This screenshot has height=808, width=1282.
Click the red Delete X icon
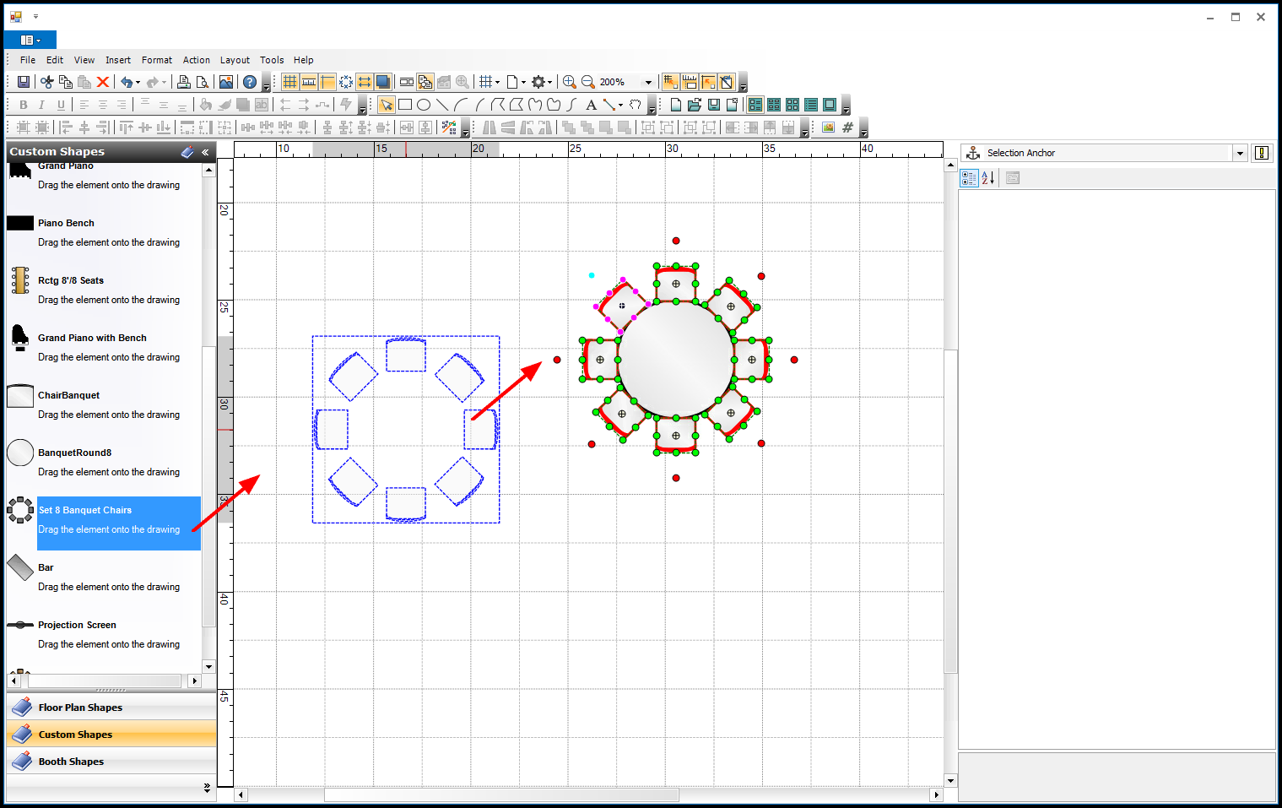point(103,82)
